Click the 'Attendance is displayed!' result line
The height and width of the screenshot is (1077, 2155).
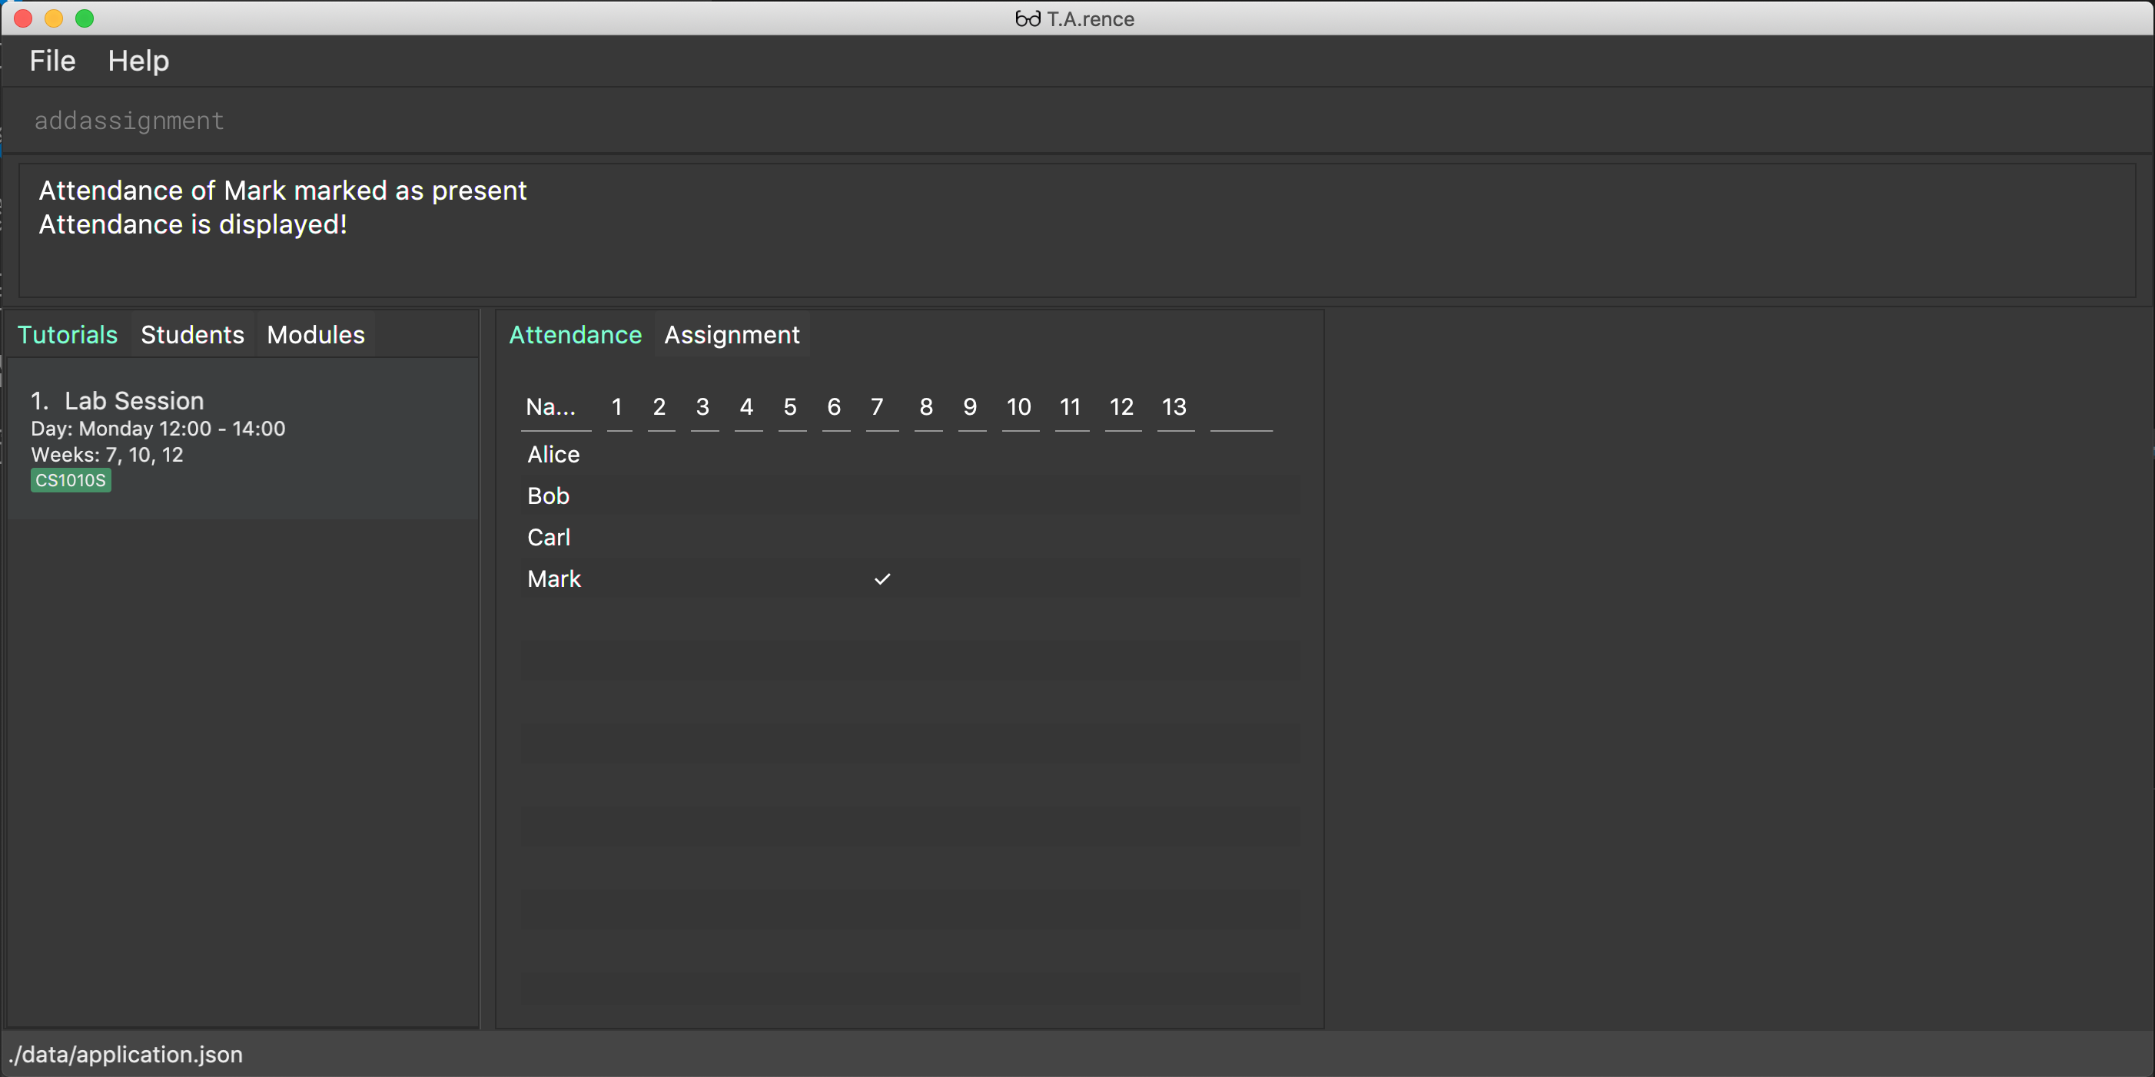coord(193,224)
